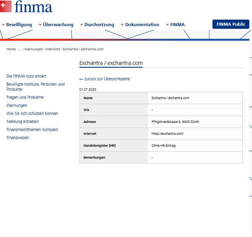Screen dimensions: 252x237
Task: Select the Exchantra / exchantra.com breadcrumb entry
Action: (83, 49)
